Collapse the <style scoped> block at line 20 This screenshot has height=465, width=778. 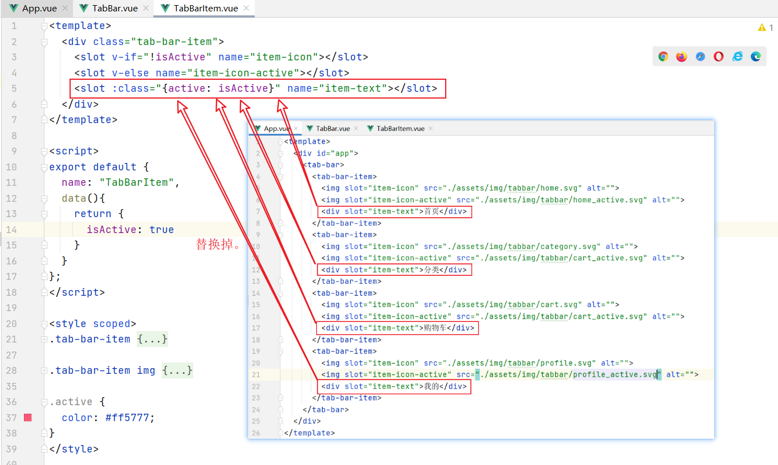coord(44,324)
